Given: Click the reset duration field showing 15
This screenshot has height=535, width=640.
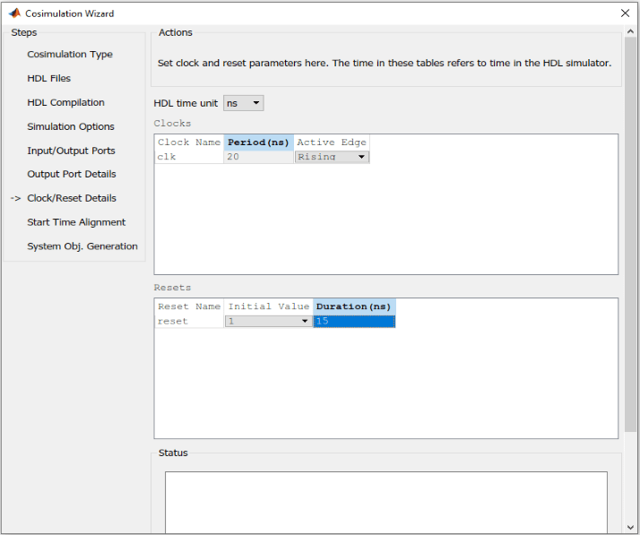Looking at the screenshot, I should [x=353, y=321].
